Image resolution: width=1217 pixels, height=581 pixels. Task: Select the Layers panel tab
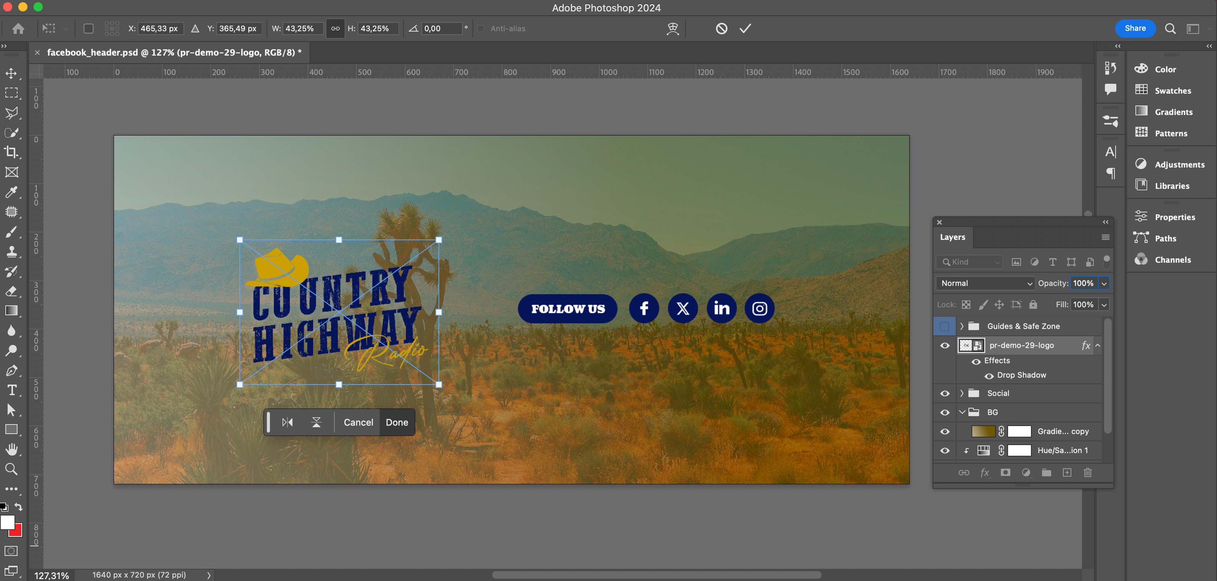pyautogui.click(x=952, y=237)
